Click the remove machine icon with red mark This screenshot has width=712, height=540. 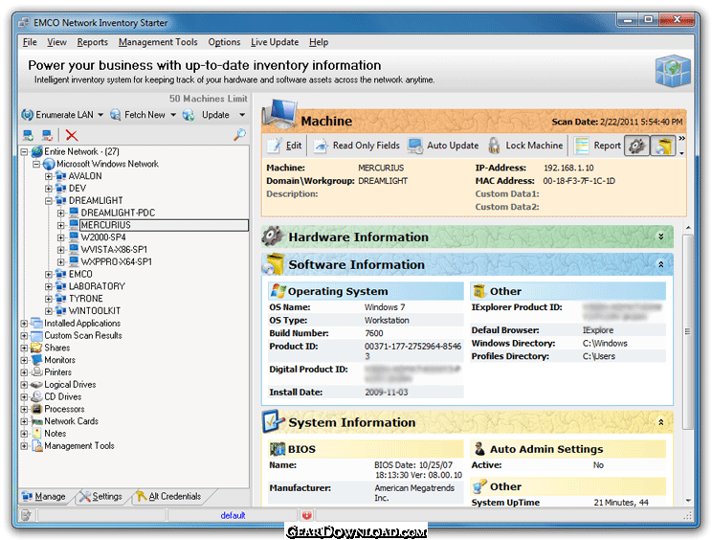pos(47,135)
